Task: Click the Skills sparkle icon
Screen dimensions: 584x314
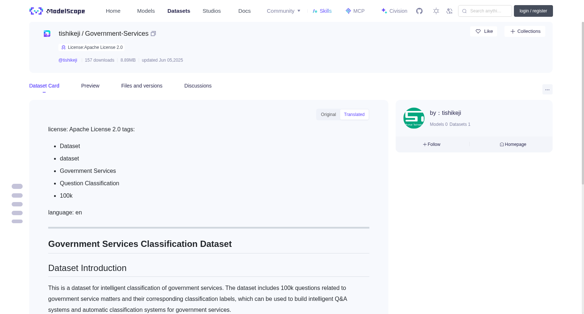Action: coord(315,11)
